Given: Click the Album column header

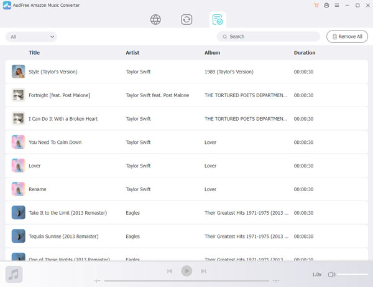Looking at the screenshot, I should [x=212, y=53].
